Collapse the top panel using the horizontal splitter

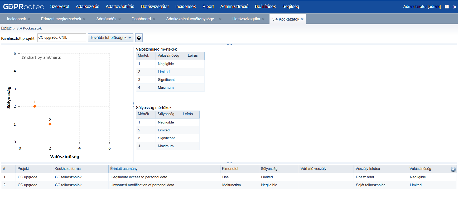[229, 44]
